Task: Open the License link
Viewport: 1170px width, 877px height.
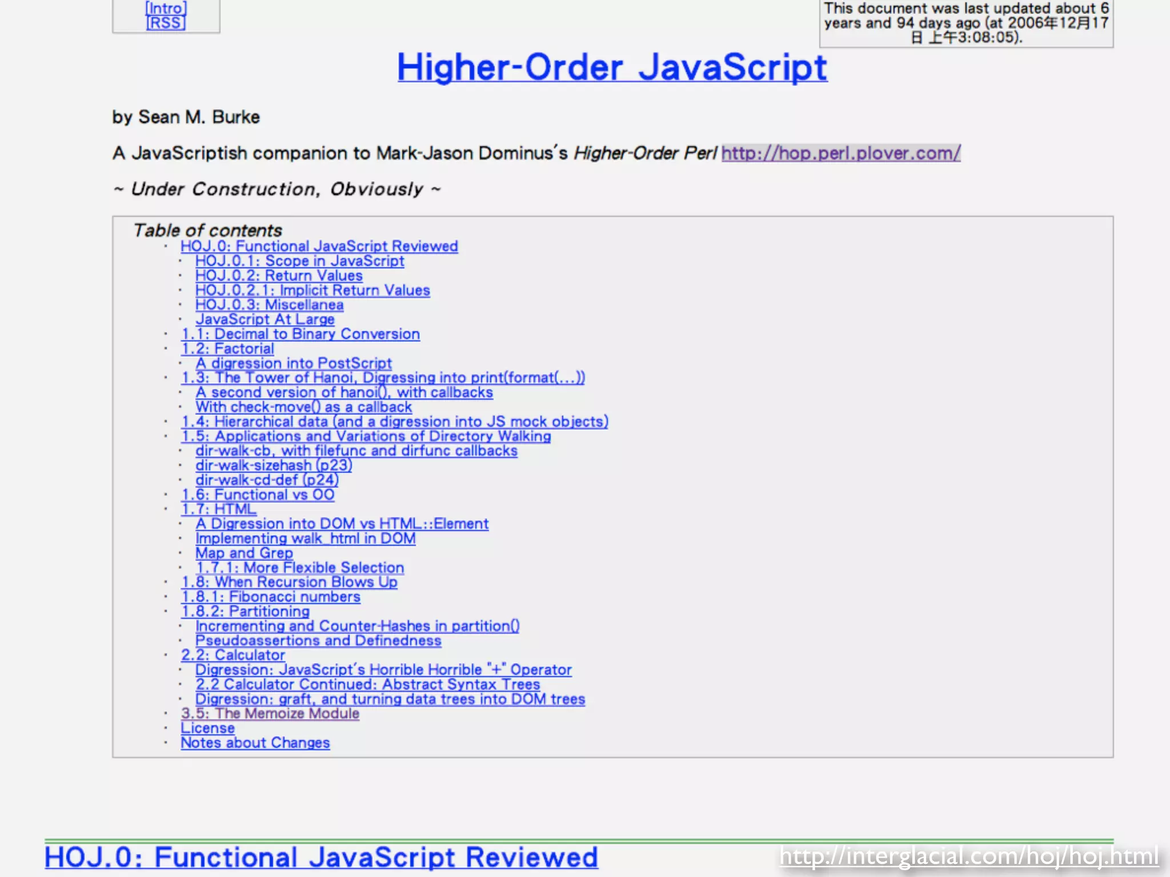Action: (x=208, y=728)
